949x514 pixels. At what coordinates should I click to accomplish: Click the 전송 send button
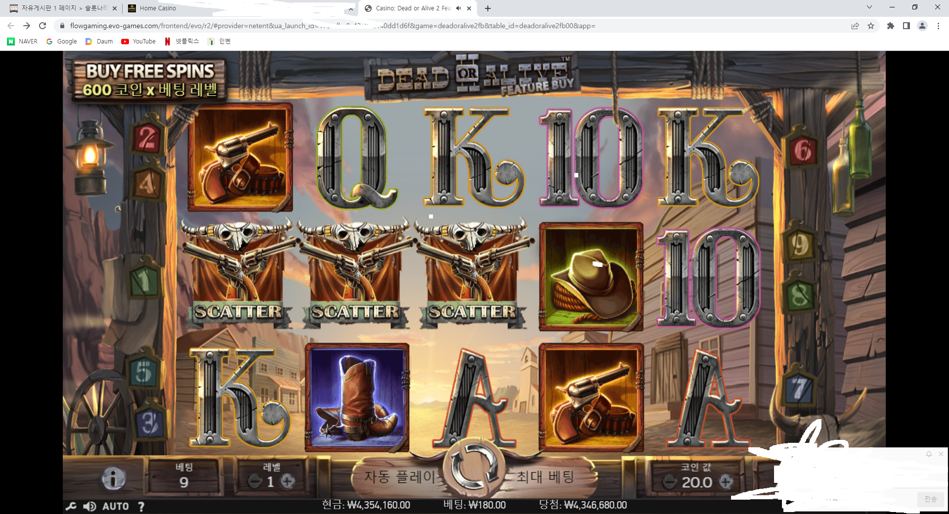click(x=931, y=499)
